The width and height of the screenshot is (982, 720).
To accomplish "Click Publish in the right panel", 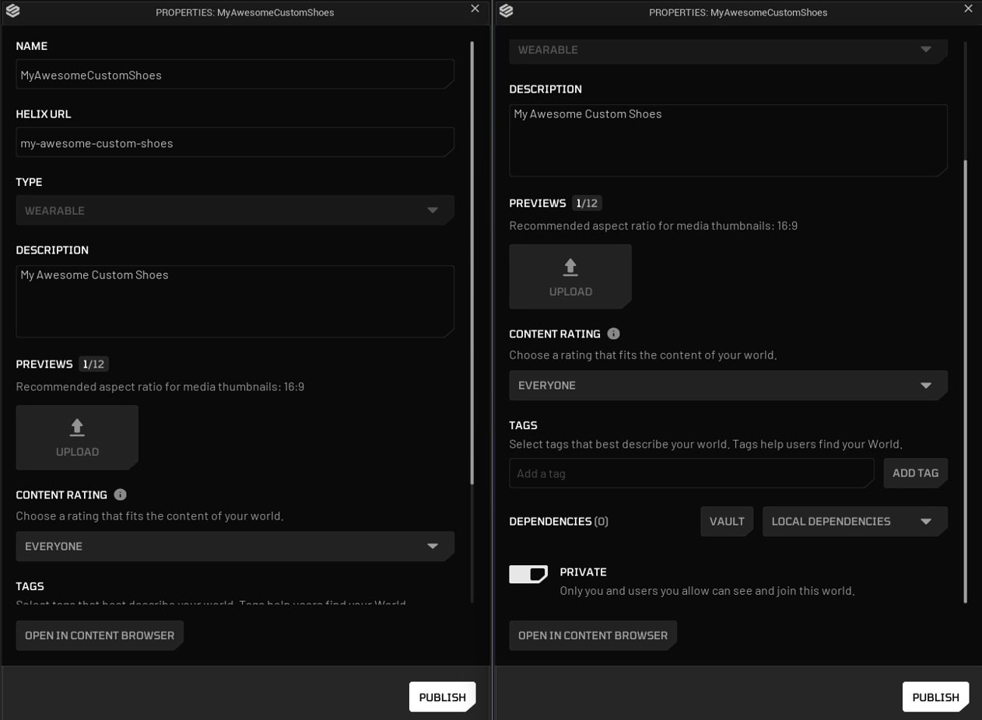I will click(935, 697).
